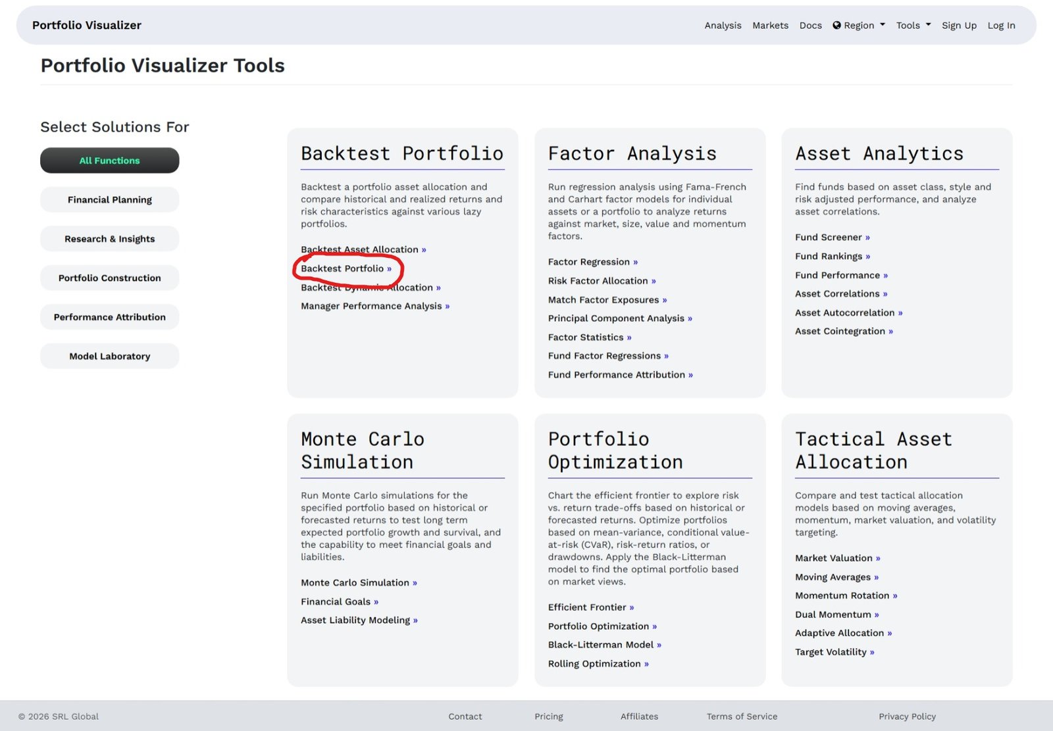Open Match Factor Exposures
The width and height of the screenshot is (1053, 731).
pos(607,300)
